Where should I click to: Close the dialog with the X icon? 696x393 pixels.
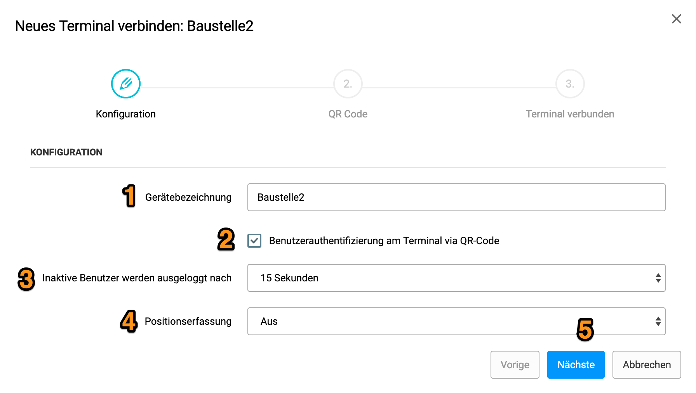tap(676, 19)
